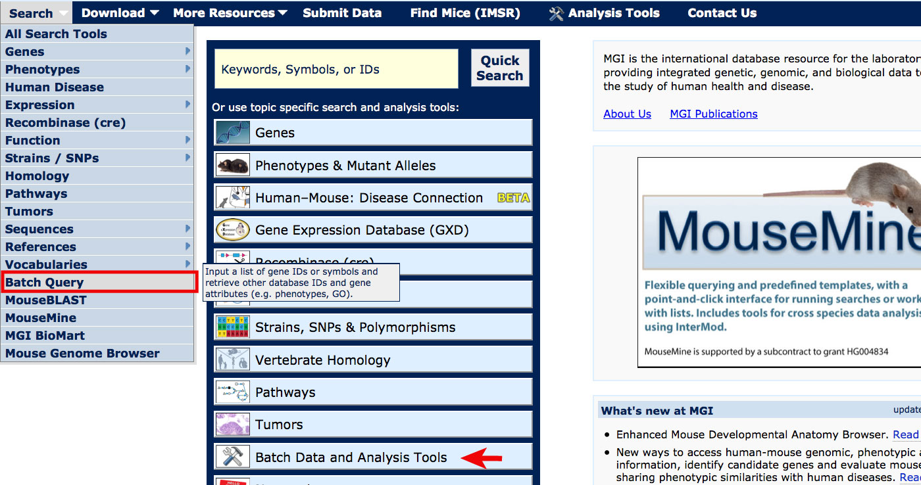
Task: Click the Strains, SNPs & Polymorphisms sequence icon
Action: pyautogui.click(x=233, y=327)
